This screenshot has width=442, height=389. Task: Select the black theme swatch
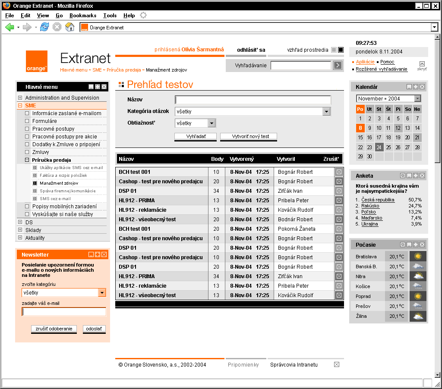(341, 50)
